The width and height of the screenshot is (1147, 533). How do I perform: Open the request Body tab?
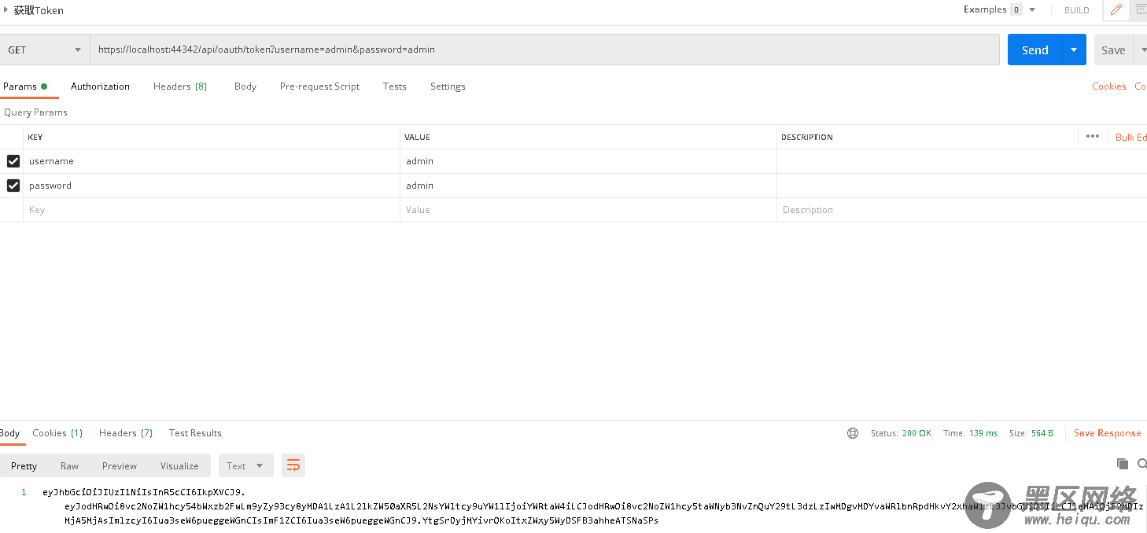(x=245, y=86)
